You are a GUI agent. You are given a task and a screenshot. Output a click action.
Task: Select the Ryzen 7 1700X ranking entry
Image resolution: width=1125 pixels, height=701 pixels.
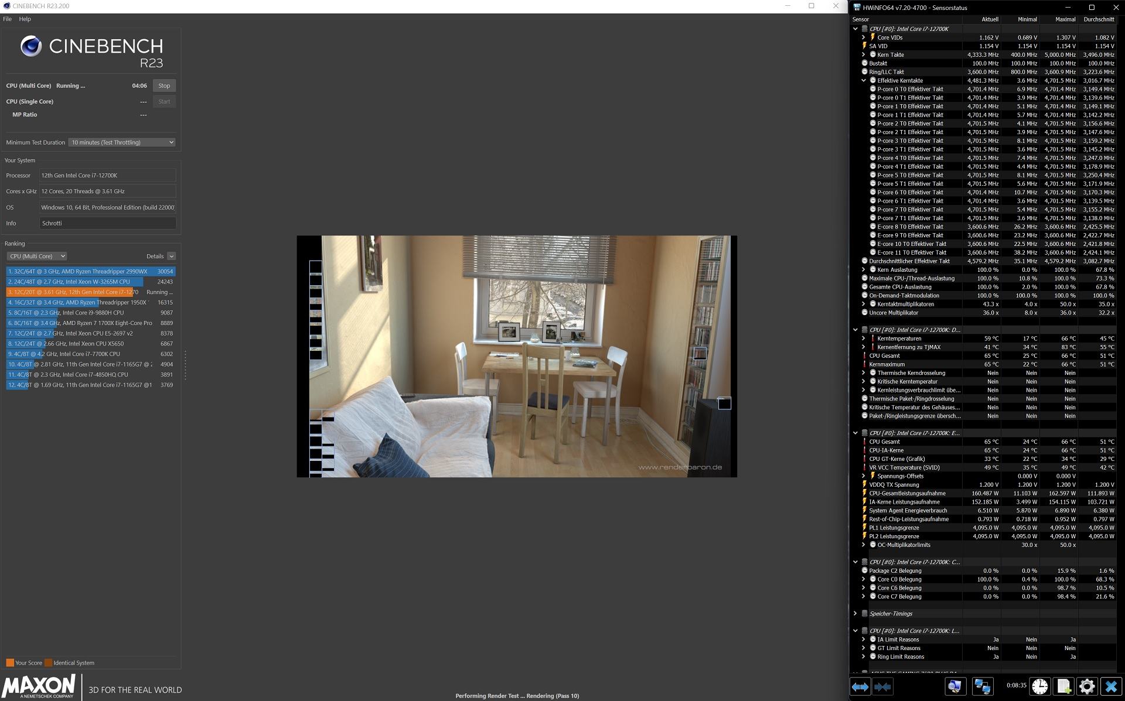click(x=91, y=323)
